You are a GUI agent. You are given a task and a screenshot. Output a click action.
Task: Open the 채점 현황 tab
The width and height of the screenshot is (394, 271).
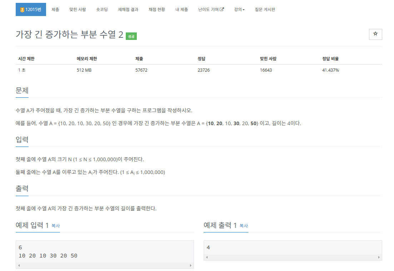tap(157, 10)
